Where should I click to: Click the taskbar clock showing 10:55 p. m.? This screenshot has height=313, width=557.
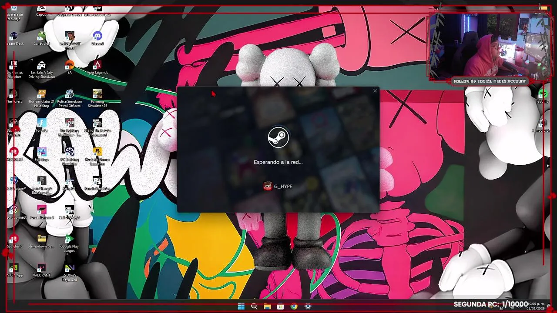535,306
